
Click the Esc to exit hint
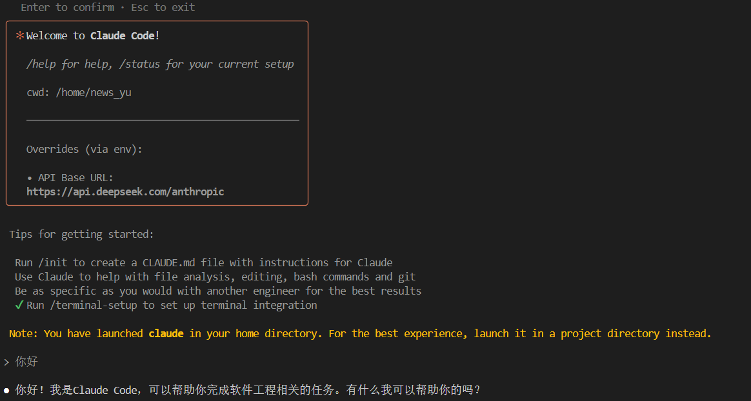tap(163, 8)
